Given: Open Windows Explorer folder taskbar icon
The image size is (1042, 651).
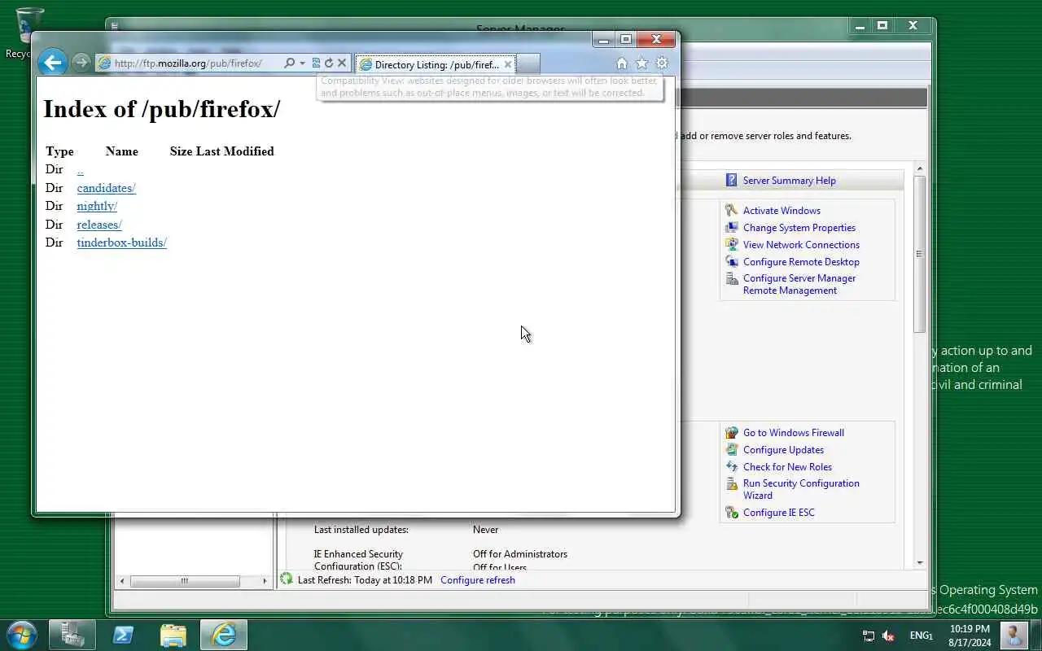Looking at the screenshot, I should [x=173, y=635].
